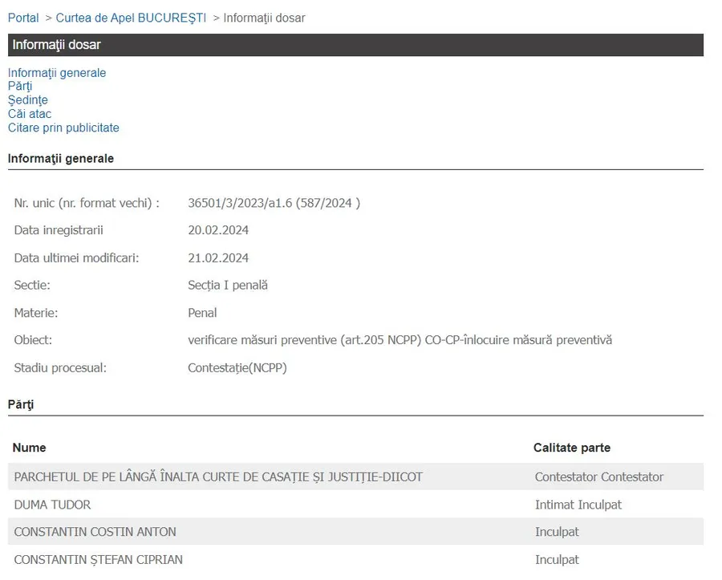Click the Portal breadcrumb link
The image size is (722, 580).
coord(23,18)
